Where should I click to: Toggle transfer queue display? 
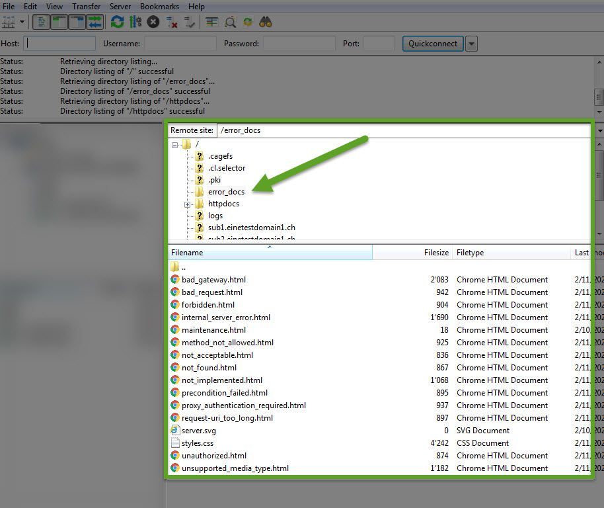pos(94,22)
